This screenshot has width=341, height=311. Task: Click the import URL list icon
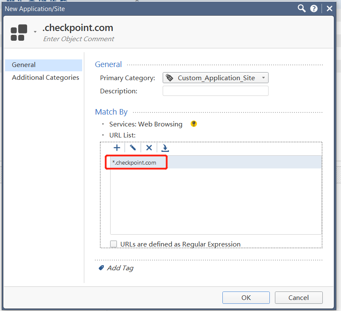pyautogui.click(x=165, y=148)
